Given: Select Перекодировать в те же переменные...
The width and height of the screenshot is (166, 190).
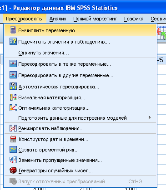Looking at the screenshot, I should pyautogui.click(x=80, y=64).
